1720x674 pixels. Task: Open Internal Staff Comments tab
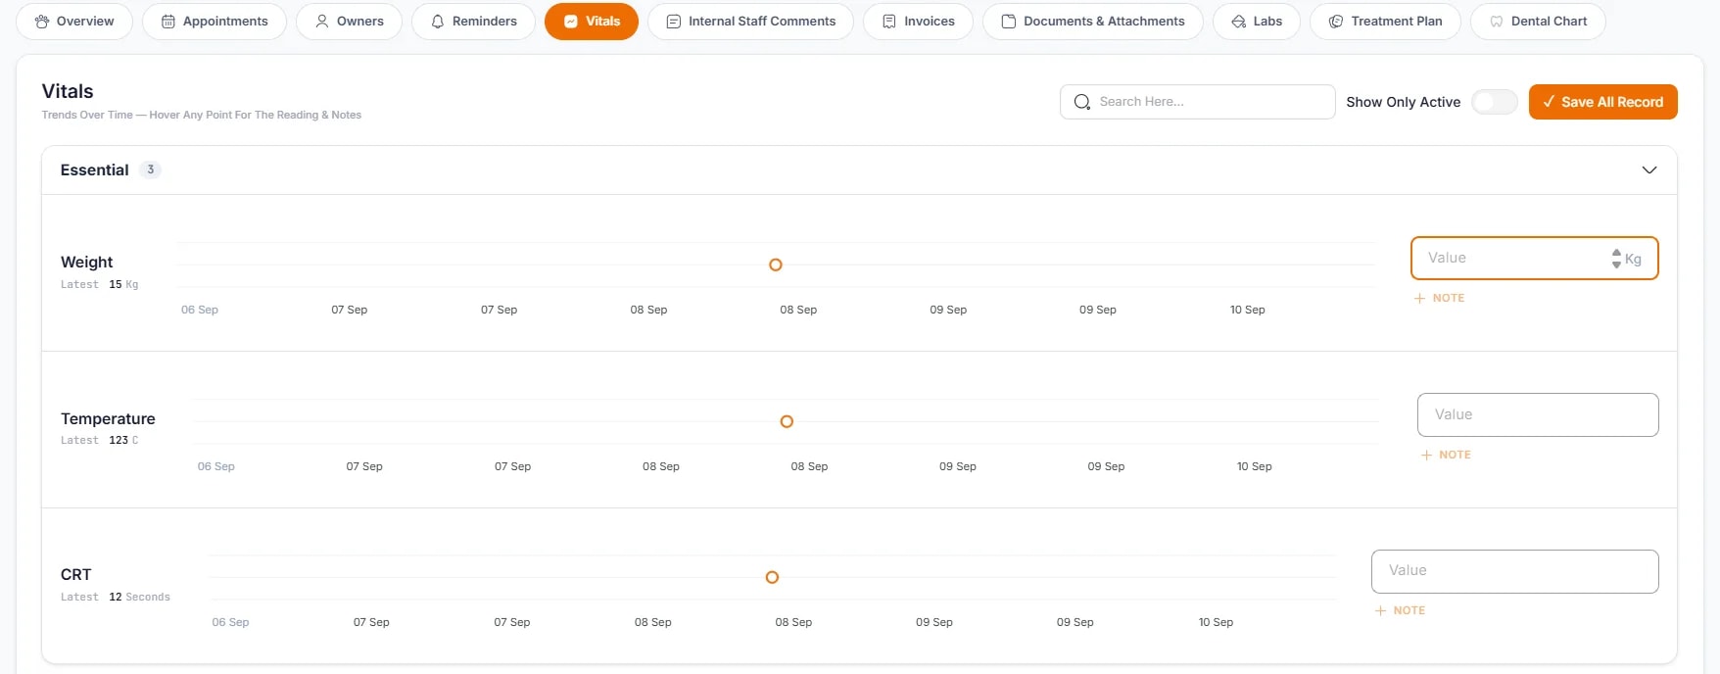pyautogui.click(x=750, y=22)
